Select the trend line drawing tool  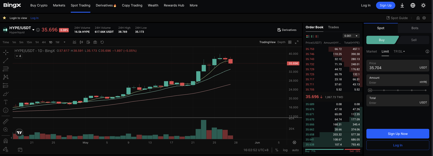click(x=6, y=61)
